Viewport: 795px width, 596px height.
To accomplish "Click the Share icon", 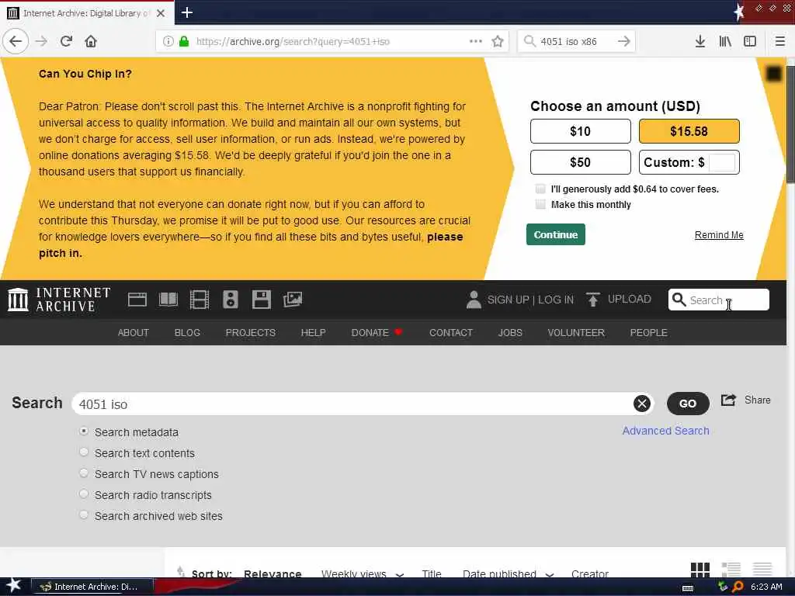I will [728, 400].
